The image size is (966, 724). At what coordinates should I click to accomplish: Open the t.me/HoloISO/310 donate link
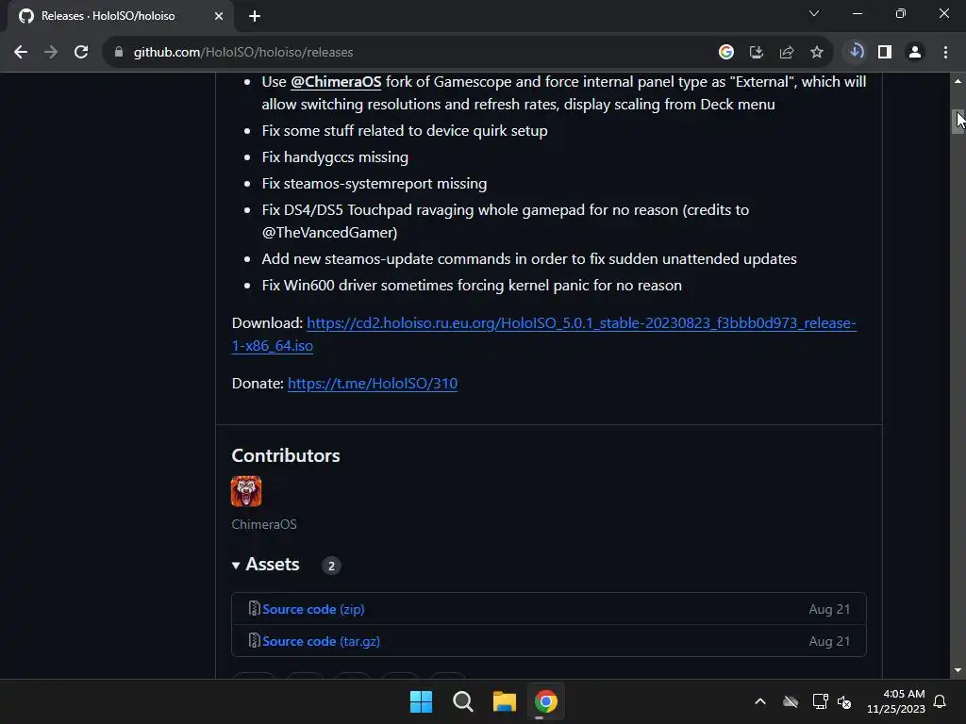pyautogui.click(x=373, y=384)
